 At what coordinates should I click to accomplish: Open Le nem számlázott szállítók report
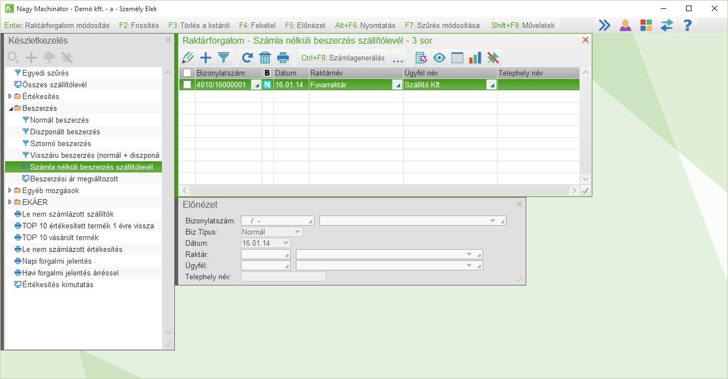68,214
